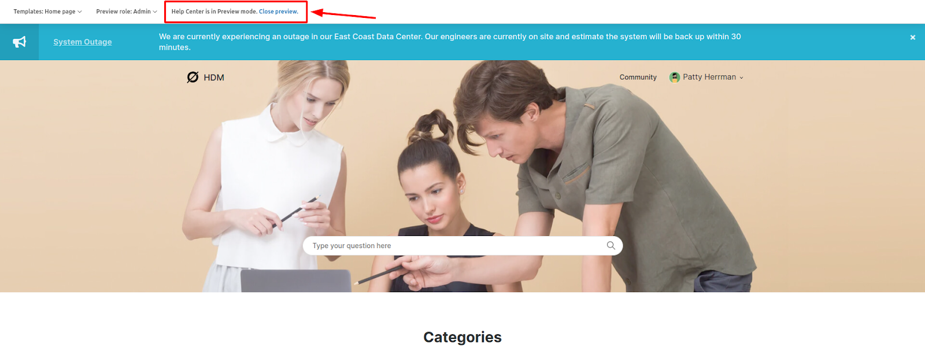Click the Categories heading
This screenshot has width=925, height=354.
pyautogui.click(x=462, y=337)
